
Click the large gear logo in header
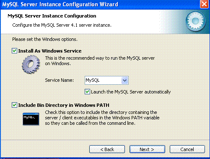[x=196, y=21]
